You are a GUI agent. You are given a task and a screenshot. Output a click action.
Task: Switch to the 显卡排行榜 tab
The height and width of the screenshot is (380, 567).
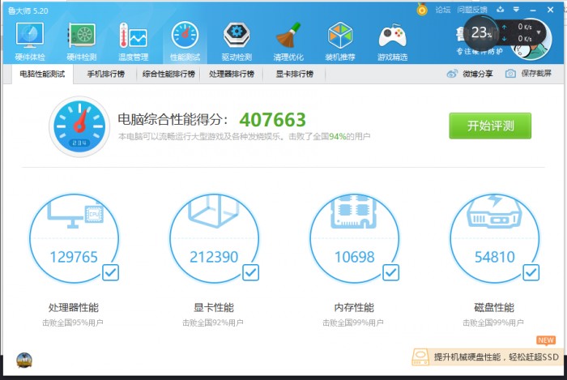pyautogui.click(x=294, y=74)
